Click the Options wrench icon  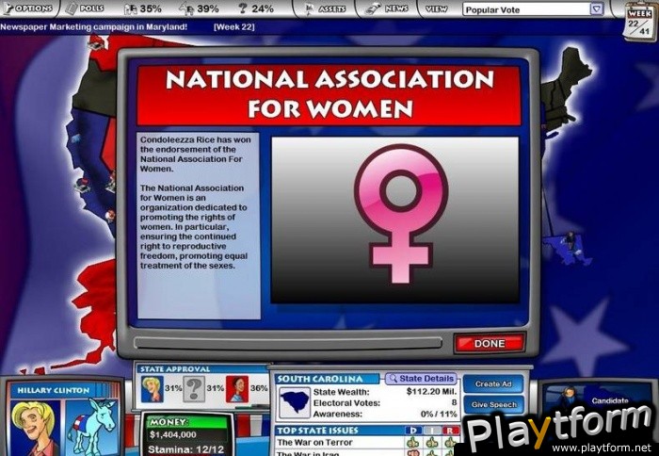(x=8, y=8)
